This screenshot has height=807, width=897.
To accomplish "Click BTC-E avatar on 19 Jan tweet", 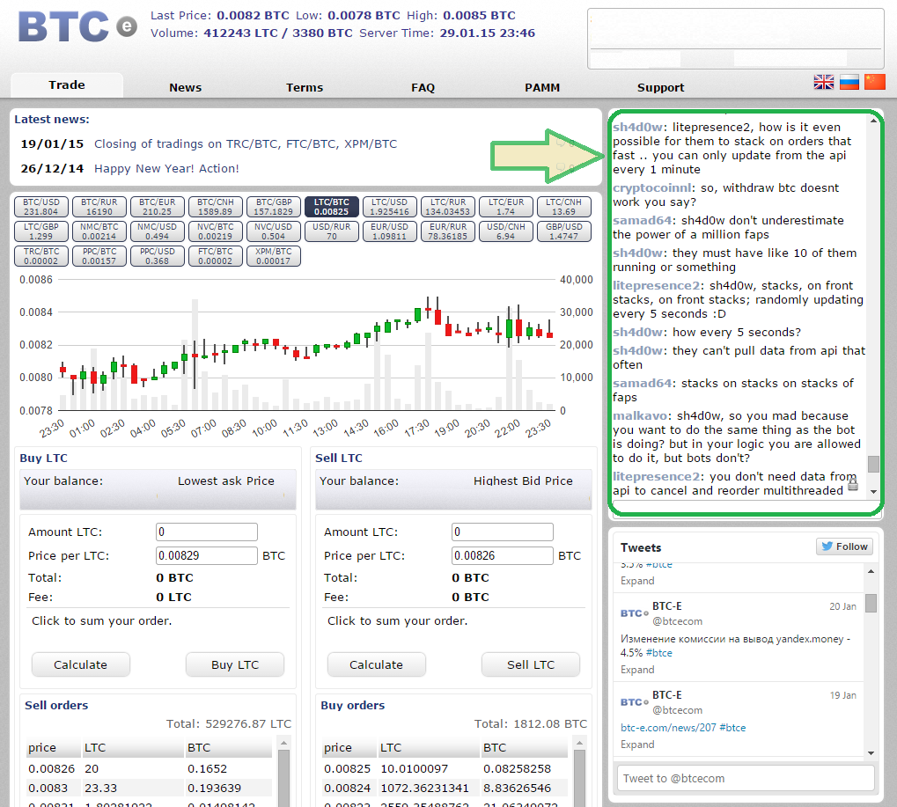I will [635, 701].
